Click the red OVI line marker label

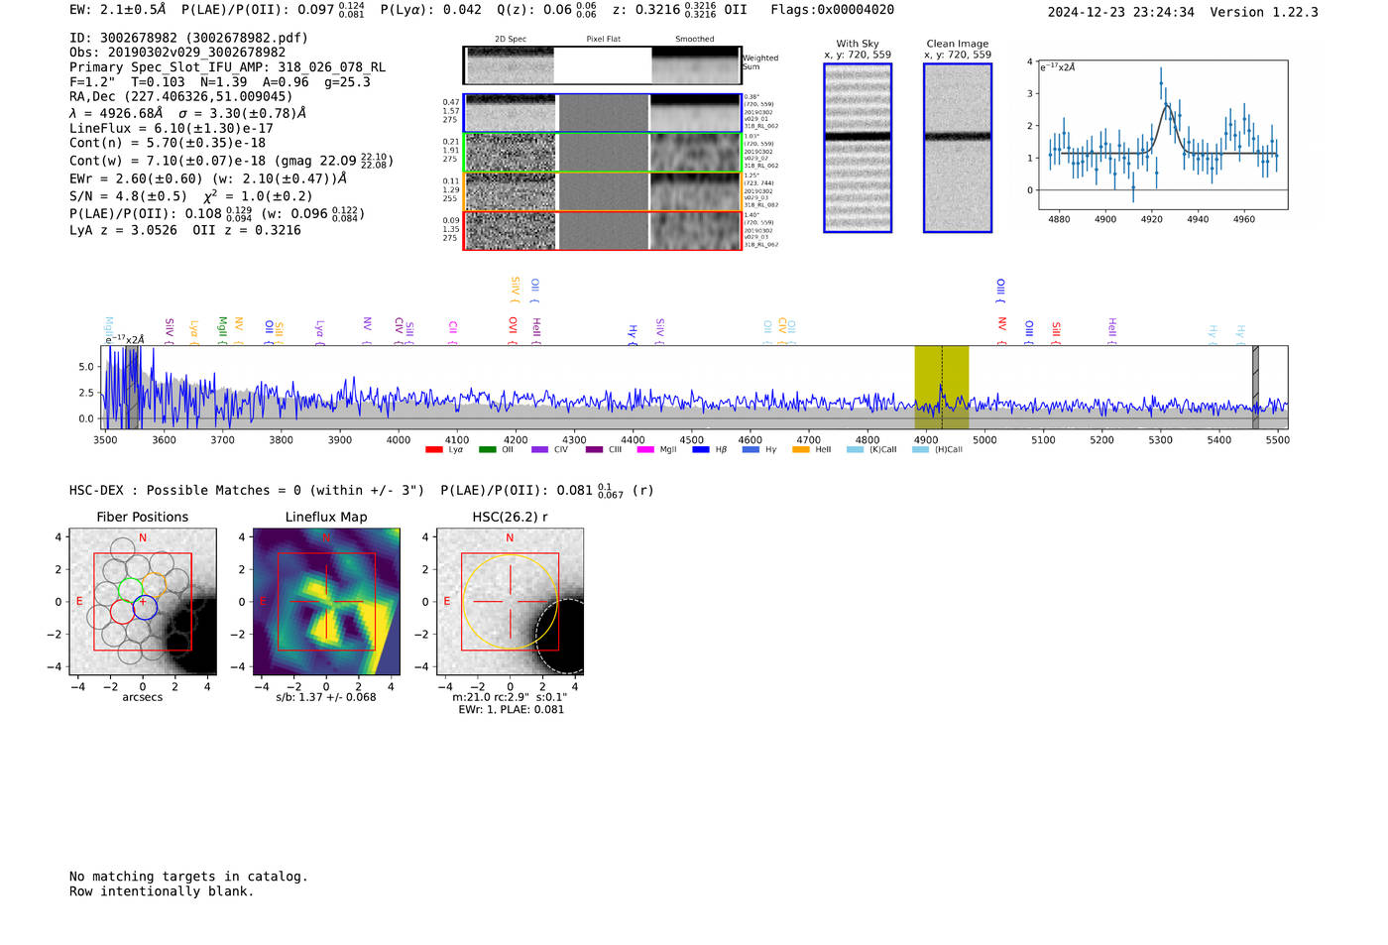(x=513, y=328)
